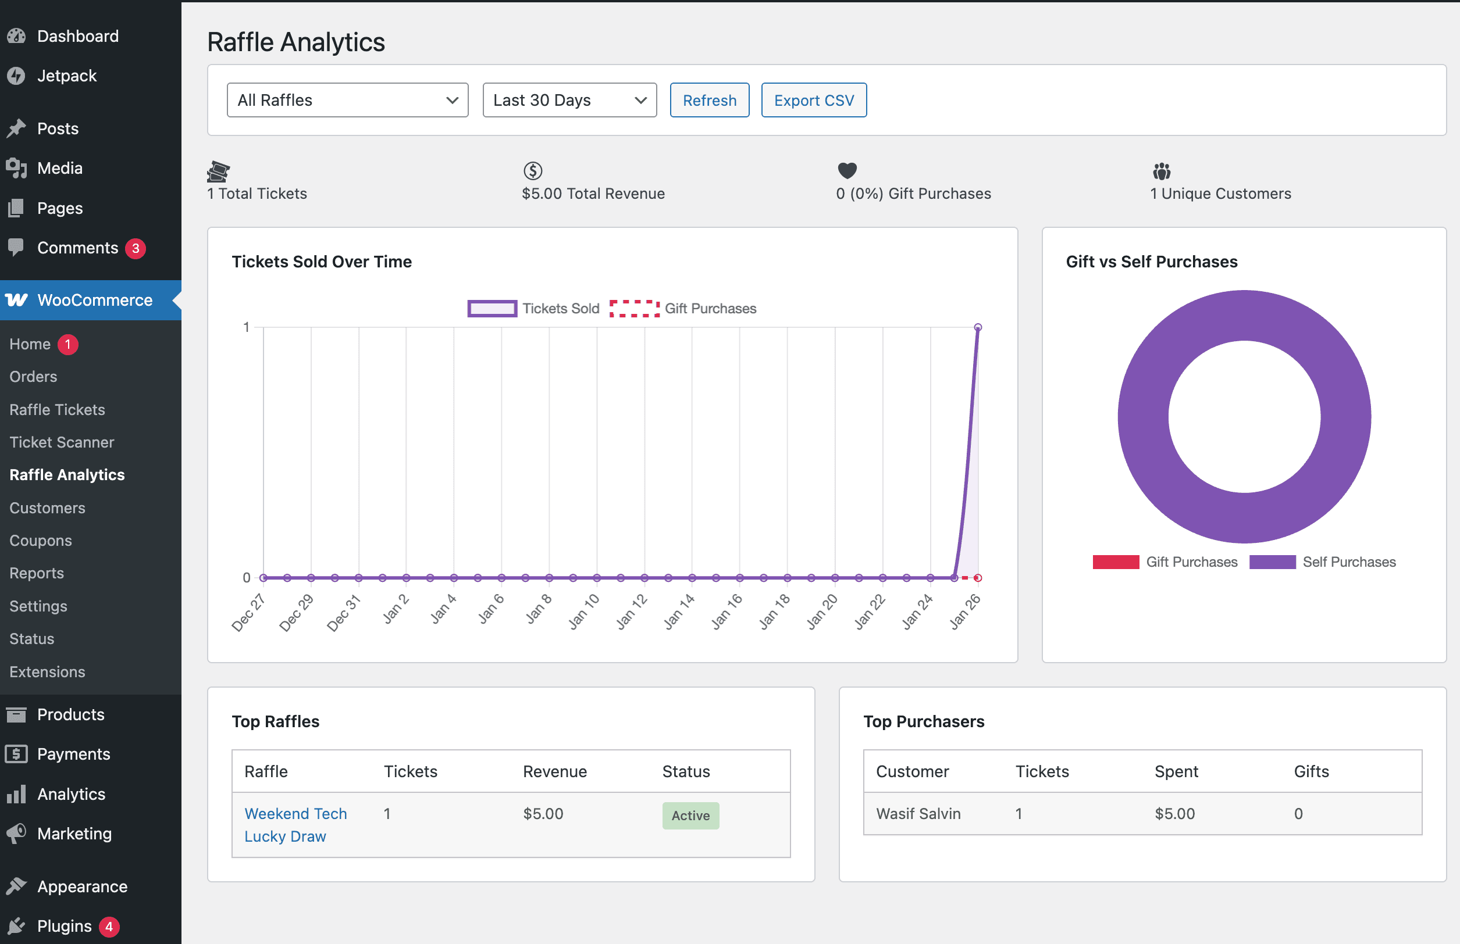Click the Jetpack lightning icon
The image size is (1460, 944).
tap(16, 76)
